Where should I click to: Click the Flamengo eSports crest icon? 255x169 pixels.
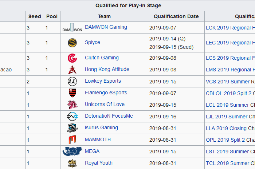(x=72, y=93)
